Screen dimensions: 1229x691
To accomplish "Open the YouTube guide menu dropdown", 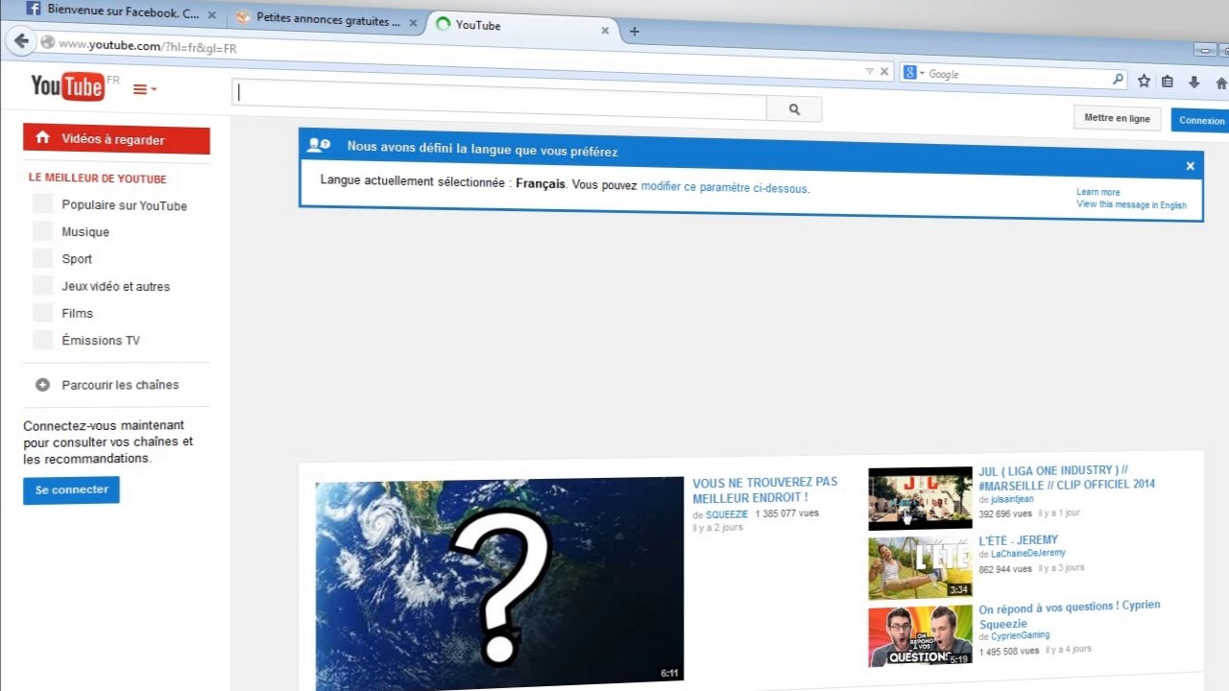I will coord(145,89).
